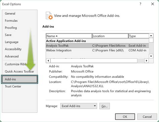Click the Go... button
The height and width of the screenshot is (122, 159).
tap(105, 106)
